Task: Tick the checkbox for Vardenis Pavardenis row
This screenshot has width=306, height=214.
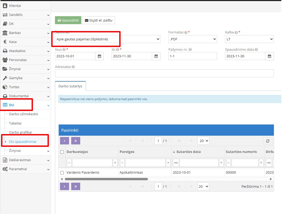Action: pyautogui.click(x=62, y=173)
